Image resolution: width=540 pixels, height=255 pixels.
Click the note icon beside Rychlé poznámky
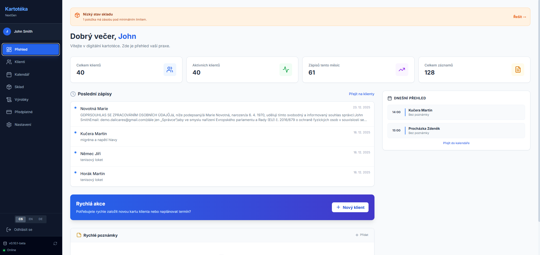79,235
